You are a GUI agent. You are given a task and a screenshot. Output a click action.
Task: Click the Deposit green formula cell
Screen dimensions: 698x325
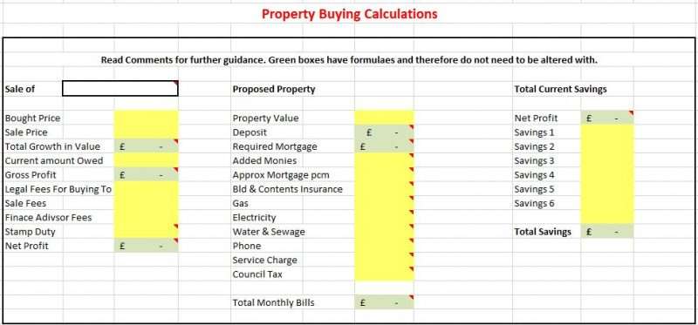pyautogui.click(x=384, y=132)
